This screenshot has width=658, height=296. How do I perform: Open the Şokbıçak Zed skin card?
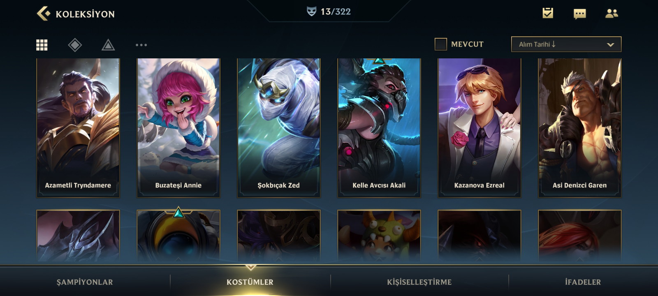pos(279,127)
